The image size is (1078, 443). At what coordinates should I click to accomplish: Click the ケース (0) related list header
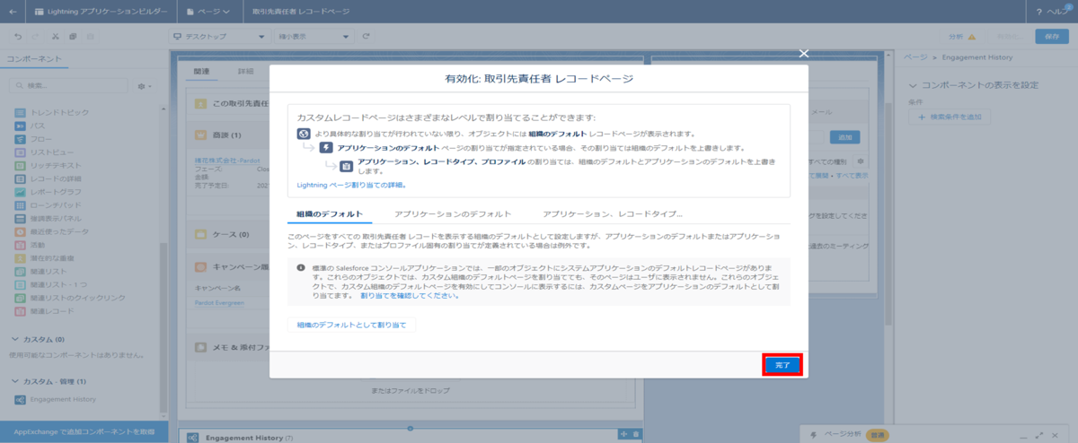(231, 234)
